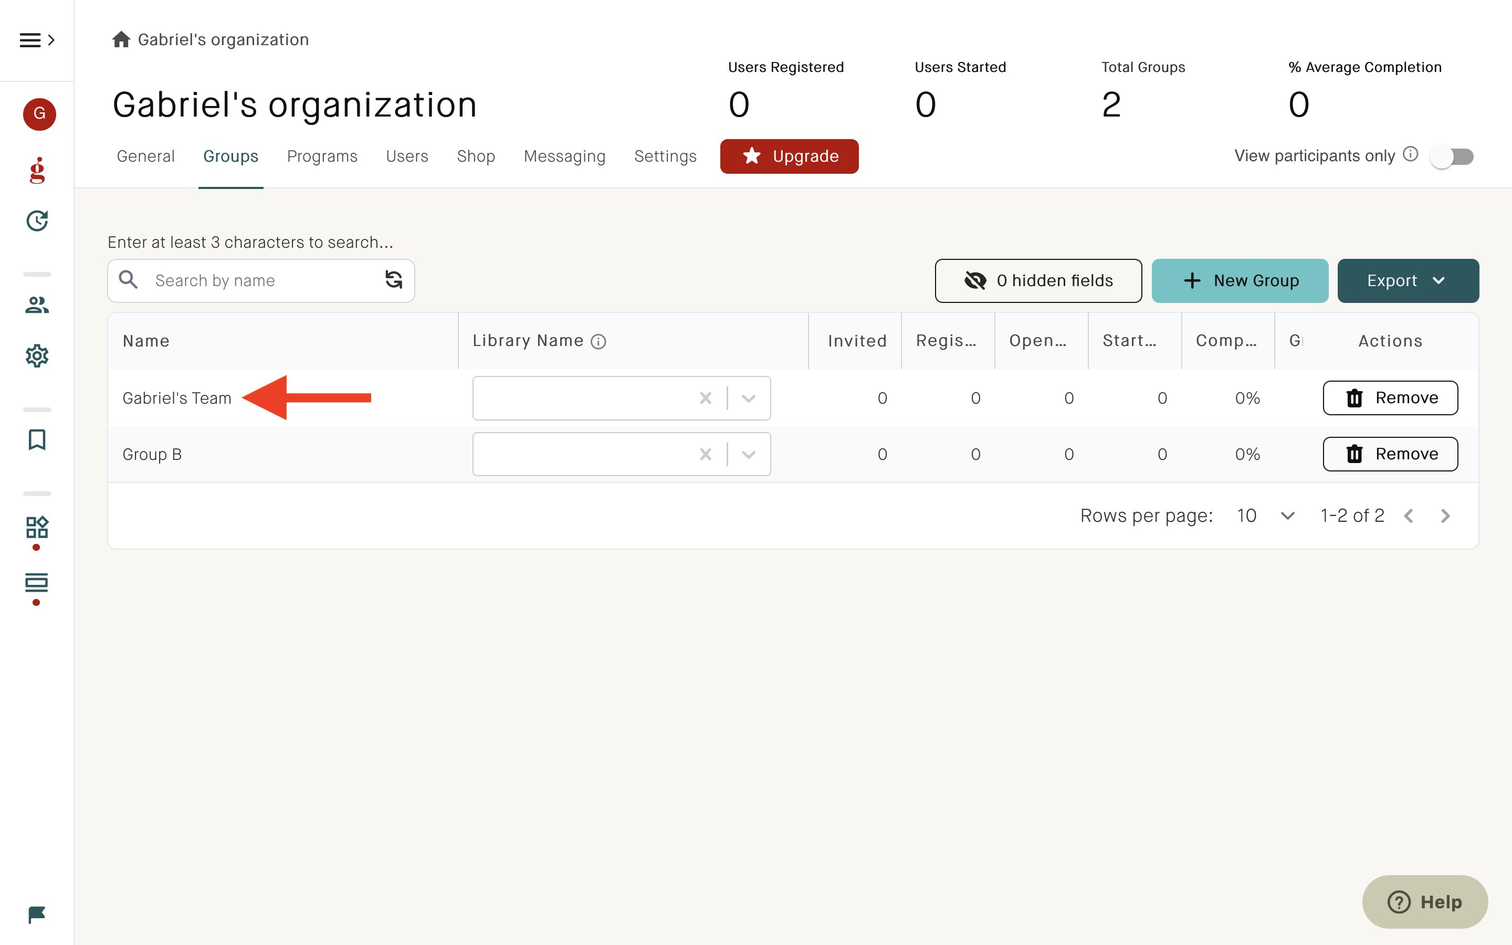Image resolution: width=1512 pixels, height=945 pixels.
Task: Open rows per page dropdown
Action: 1265,516
